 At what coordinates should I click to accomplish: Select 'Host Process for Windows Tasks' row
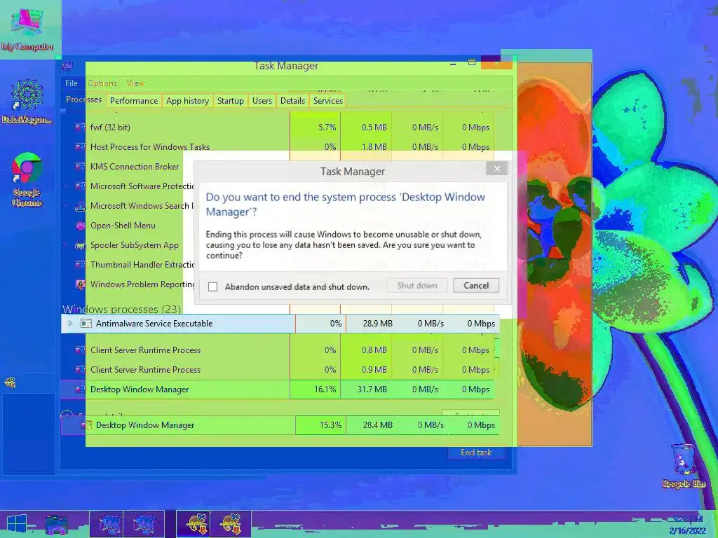(278, 147)
